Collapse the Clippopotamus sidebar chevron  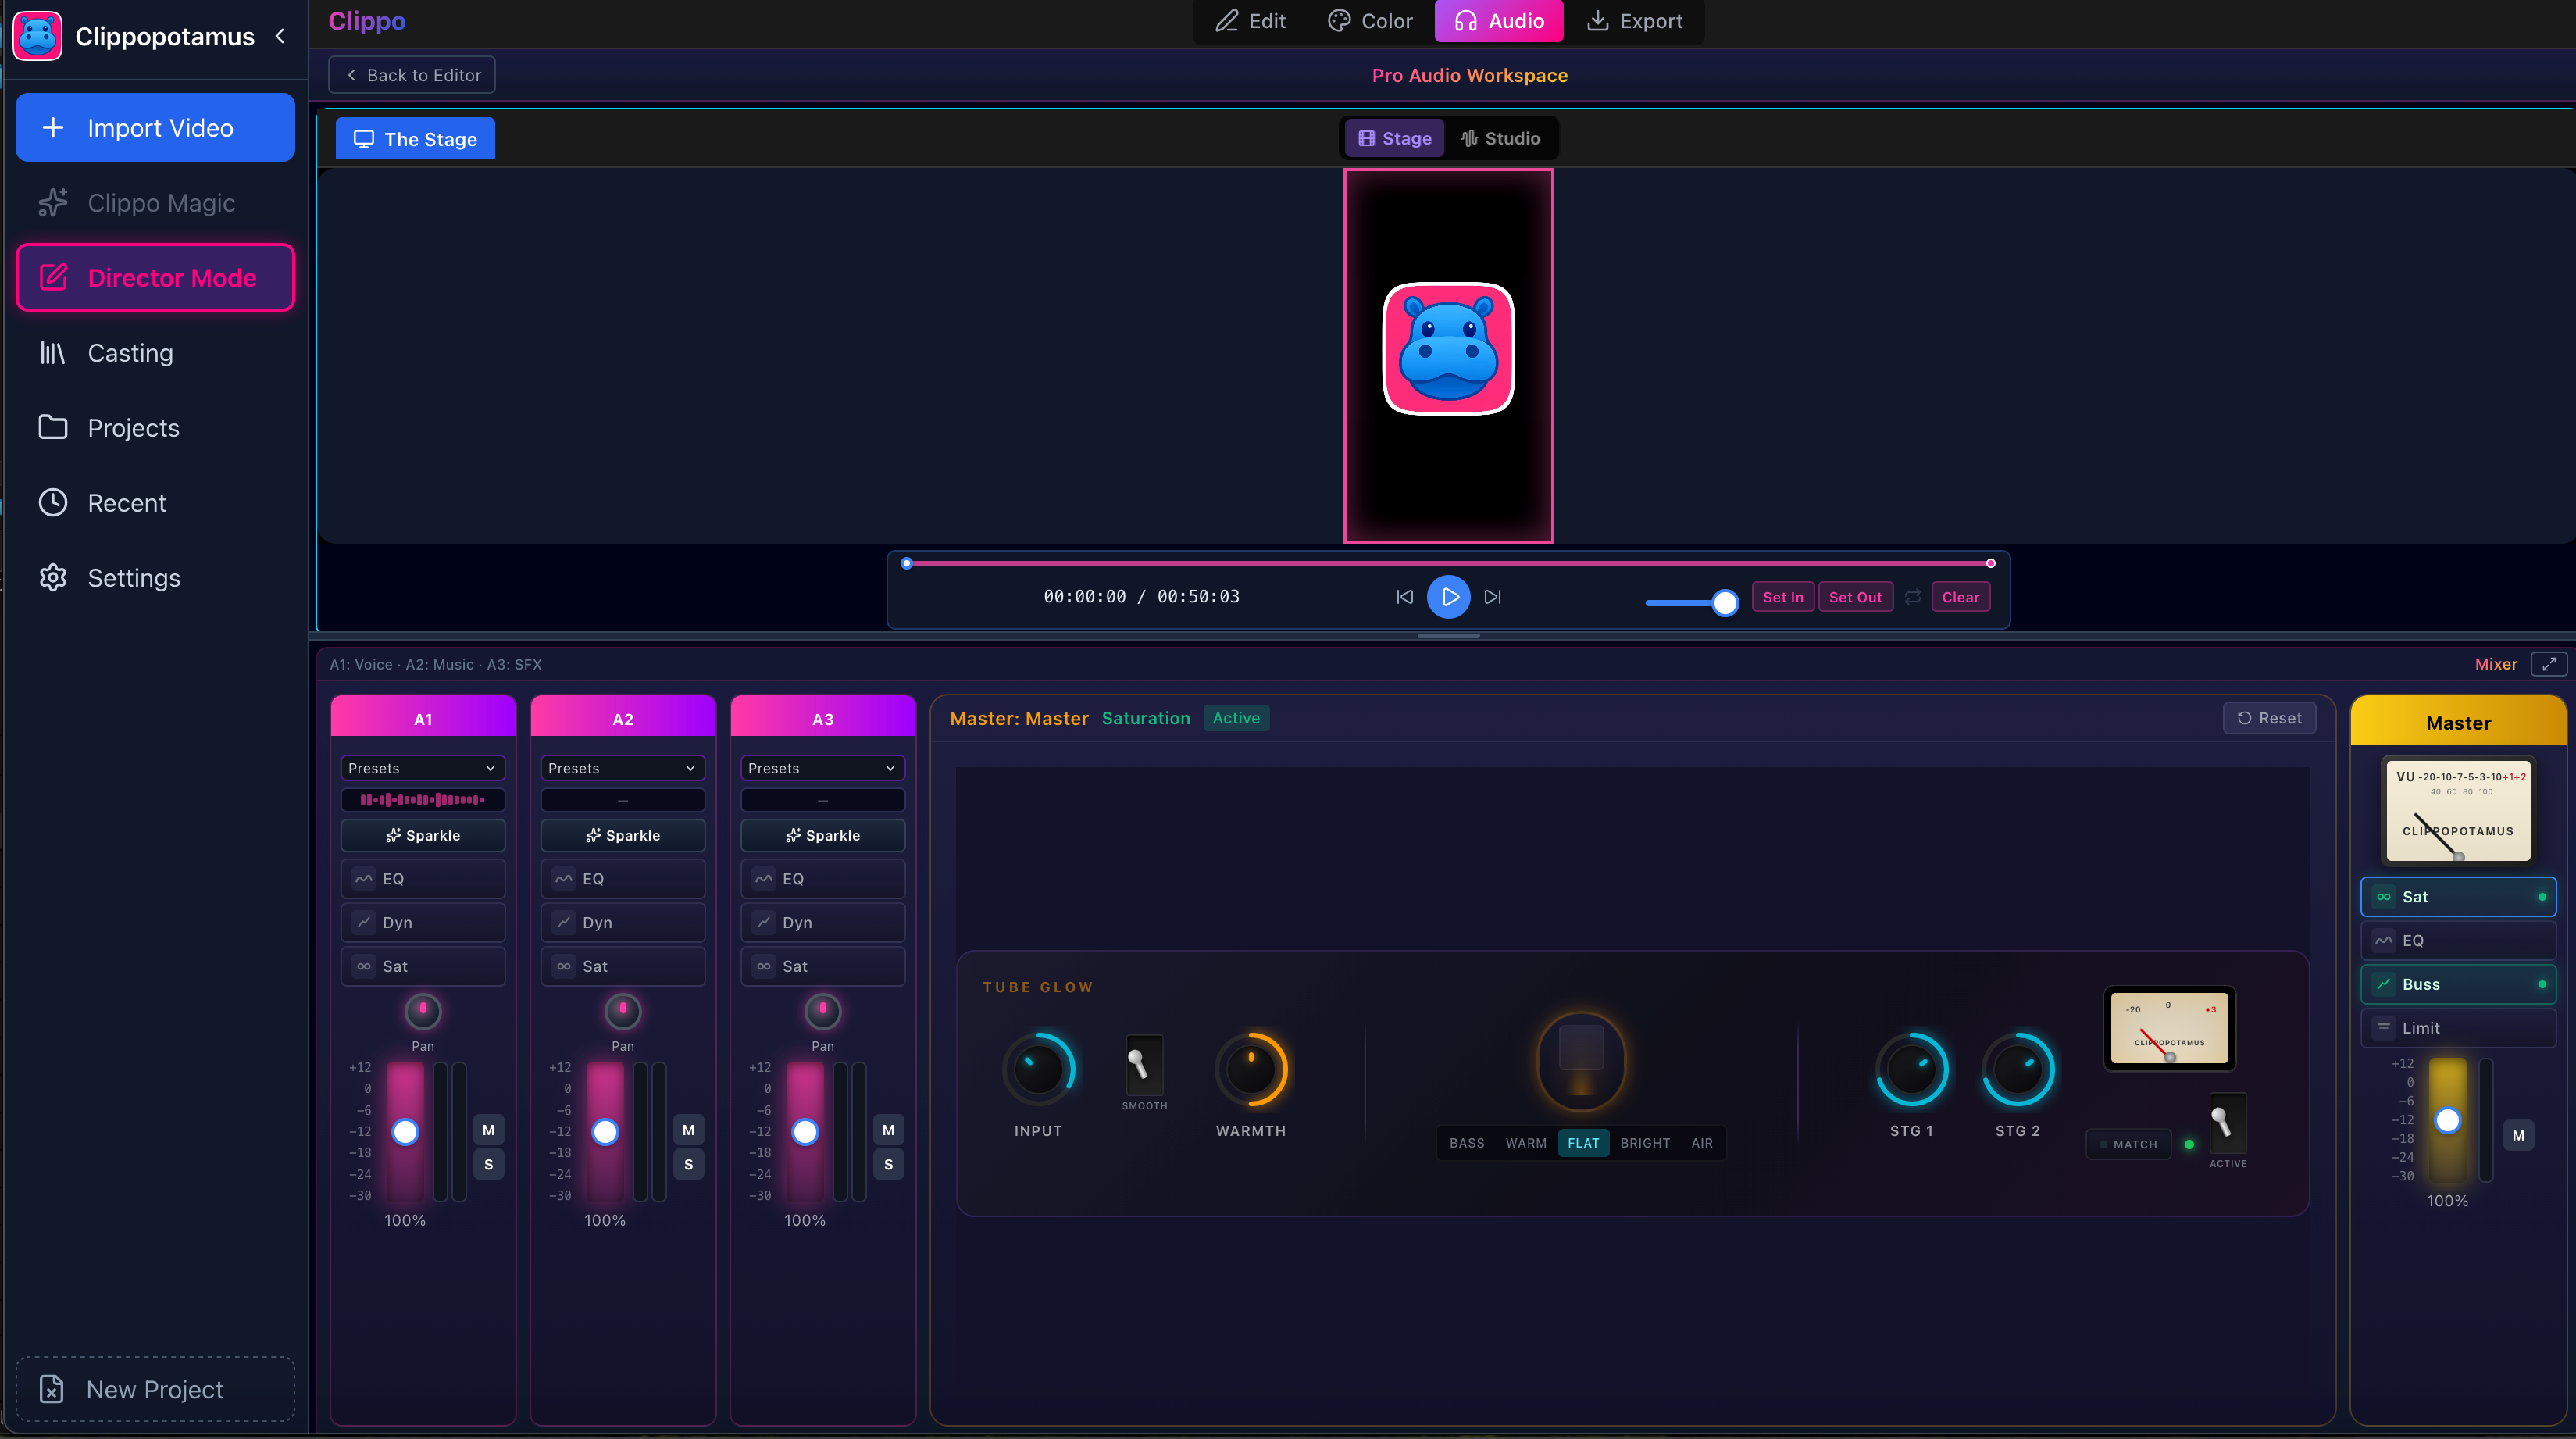pos(281,37)
